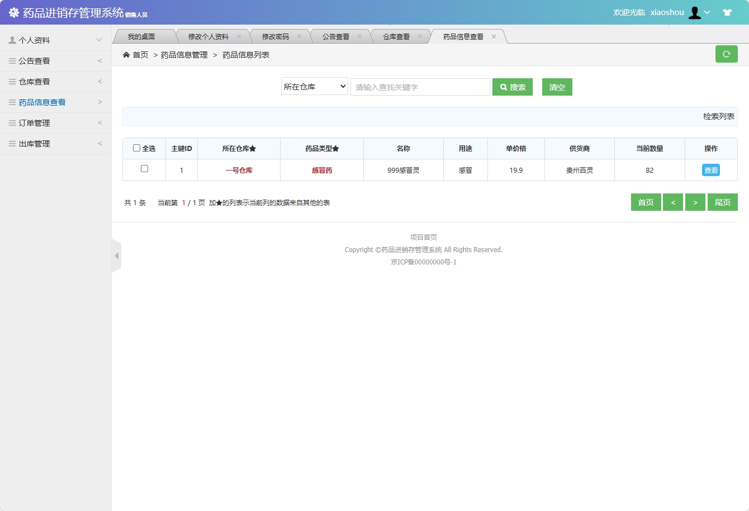This screenshot has width=749, height=511.
Task: Click the 查看 button for 999感冒灵
Action: click(x=710, y=169)
